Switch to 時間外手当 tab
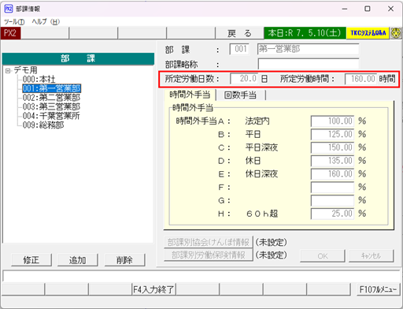403x309 pixels. (x=190, y=95)
